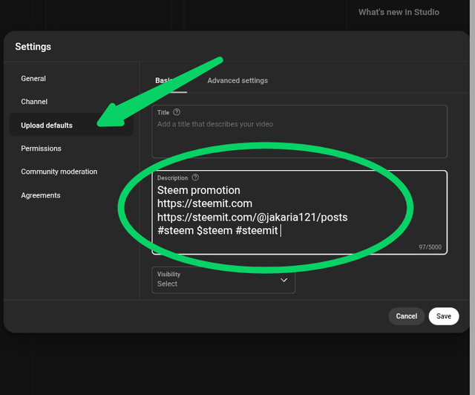
Task: Open the Channel settings section
Action: point(34,102)
